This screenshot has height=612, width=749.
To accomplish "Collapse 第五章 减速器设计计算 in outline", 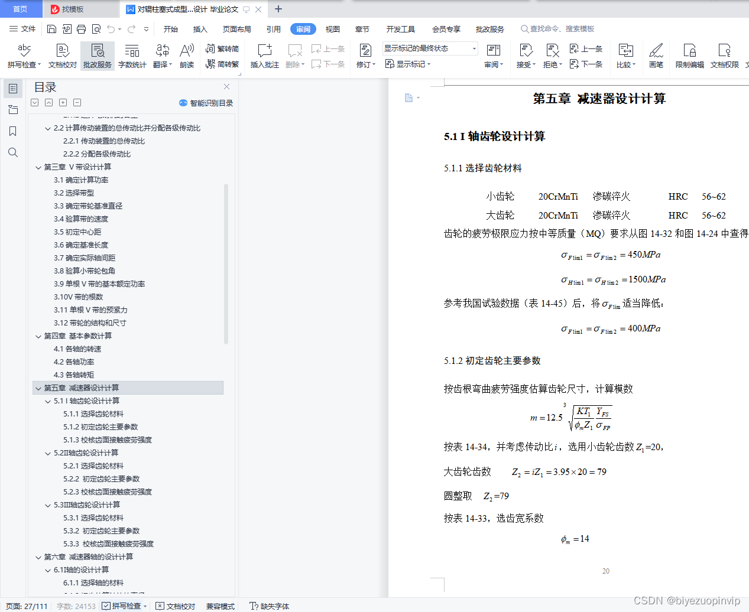I will (38, 388).
